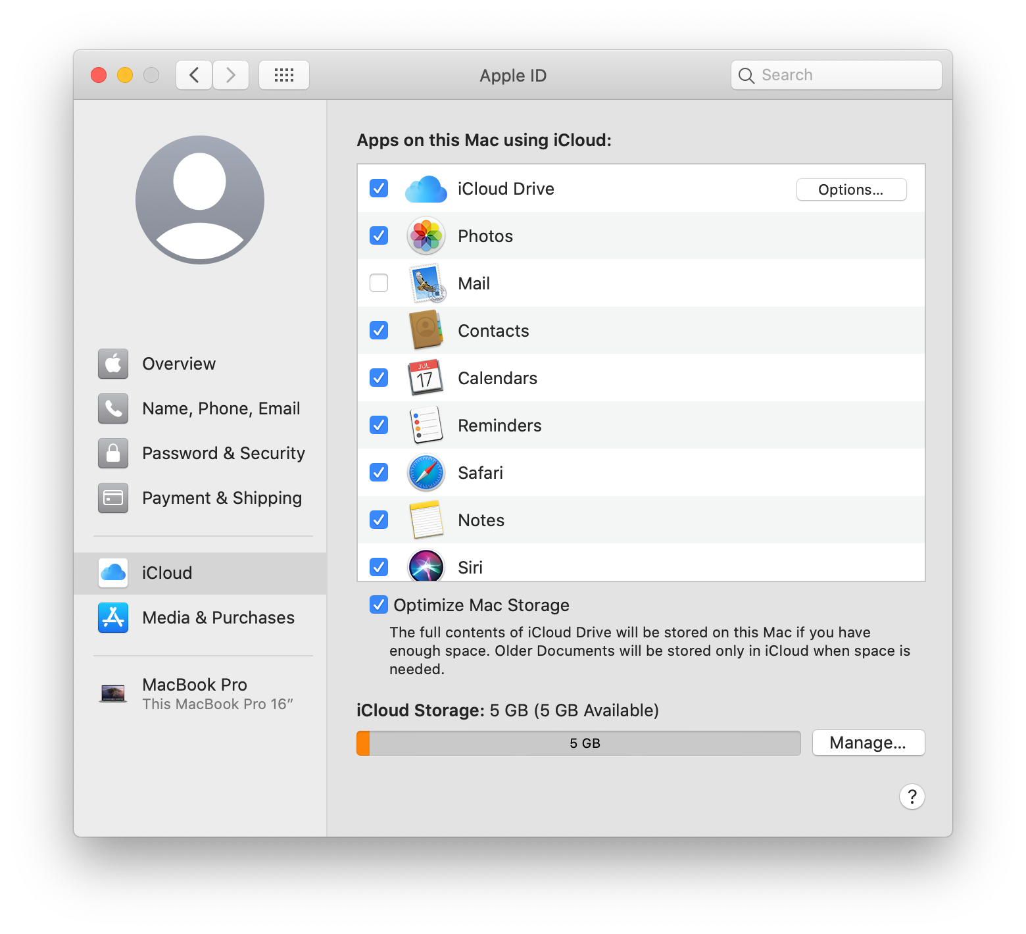Uncheck the Contacts checkbox
This screenshot has height=934, width=1026.
(x=379, y=330)
